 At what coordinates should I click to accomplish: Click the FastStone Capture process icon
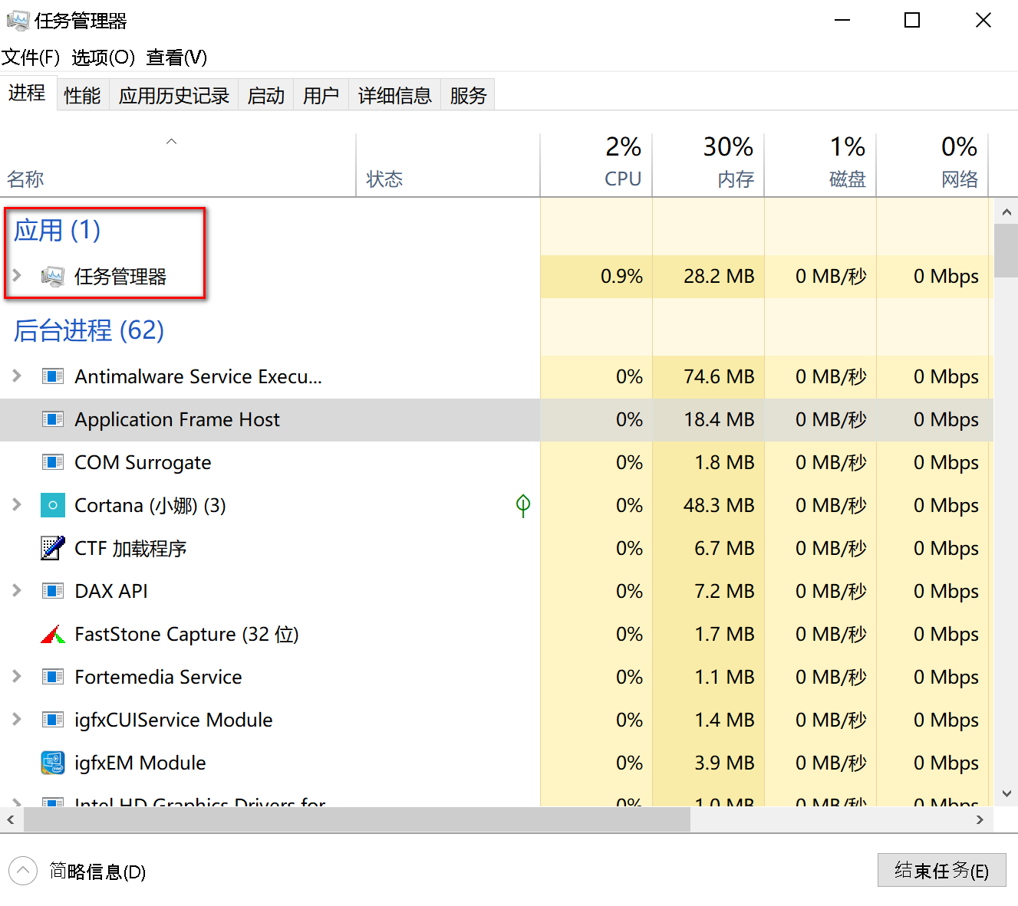pyautogui.click(x=53, y=635)
